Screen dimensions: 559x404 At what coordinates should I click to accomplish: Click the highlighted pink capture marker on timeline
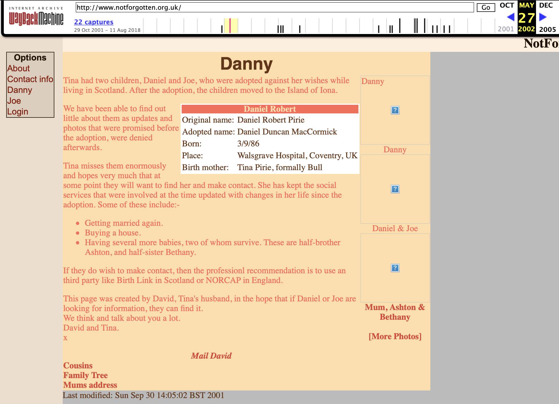point(230,26)
